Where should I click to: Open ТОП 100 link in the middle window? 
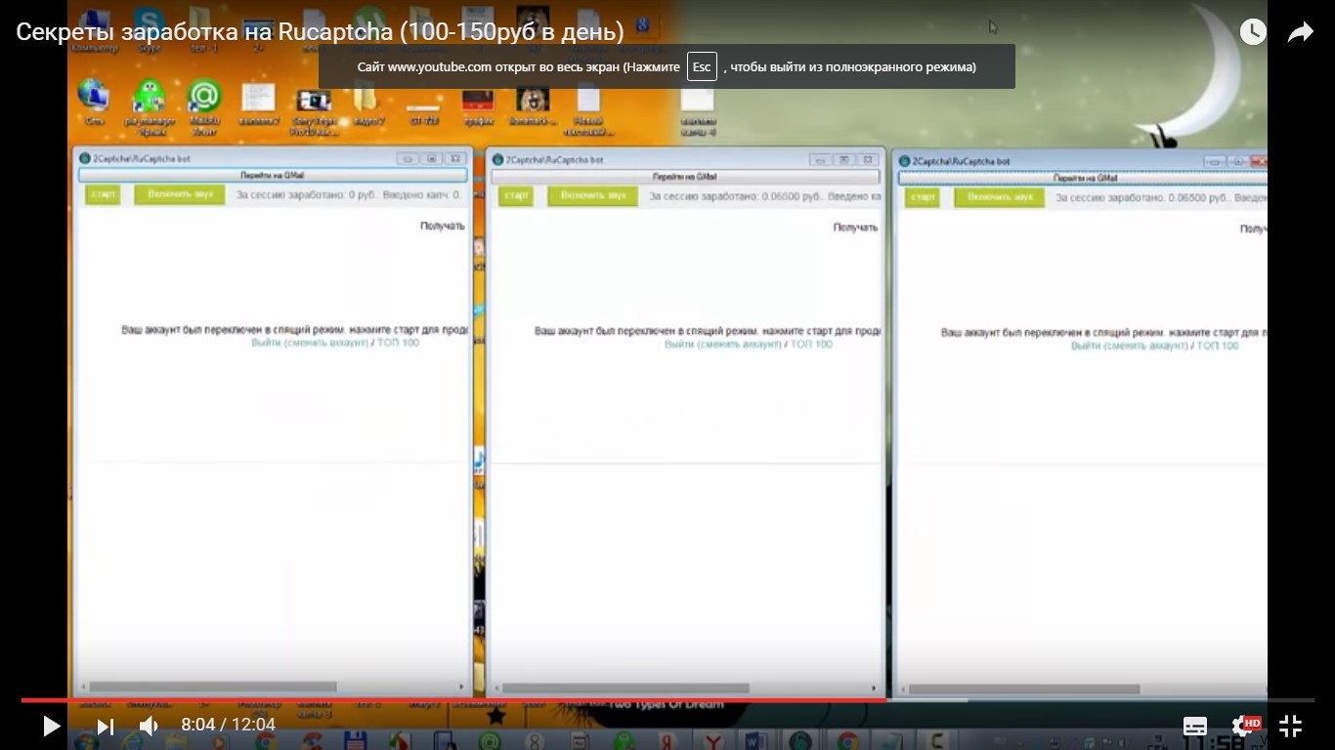(811, 344)
